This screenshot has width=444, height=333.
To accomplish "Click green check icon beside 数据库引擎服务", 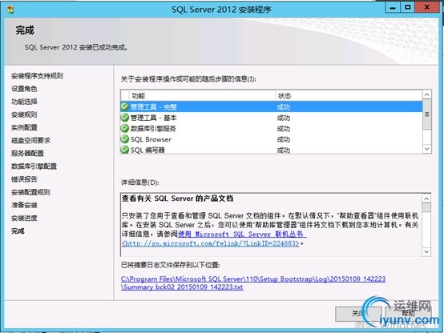I will 124,128.
